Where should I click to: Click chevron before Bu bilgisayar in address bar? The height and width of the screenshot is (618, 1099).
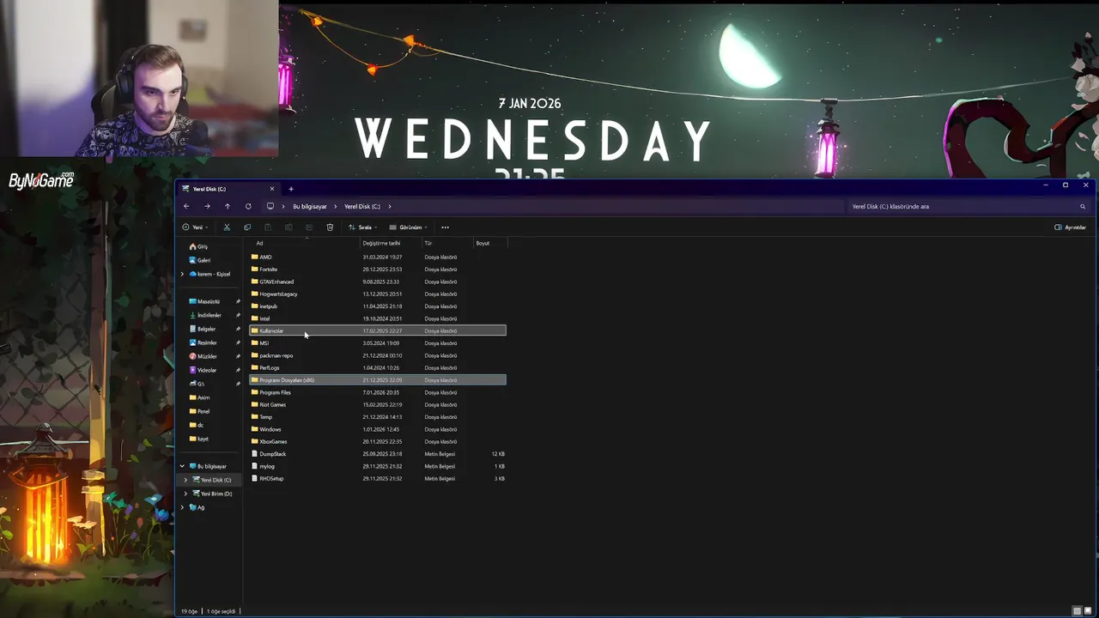coord(284,206)
